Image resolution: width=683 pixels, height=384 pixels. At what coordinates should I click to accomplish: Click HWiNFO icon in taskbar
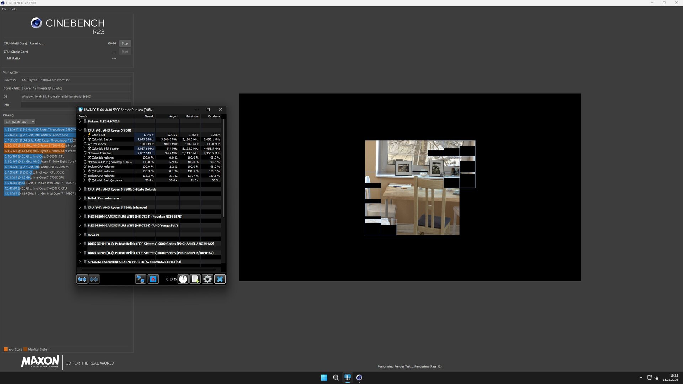click(x=348, y=378)
